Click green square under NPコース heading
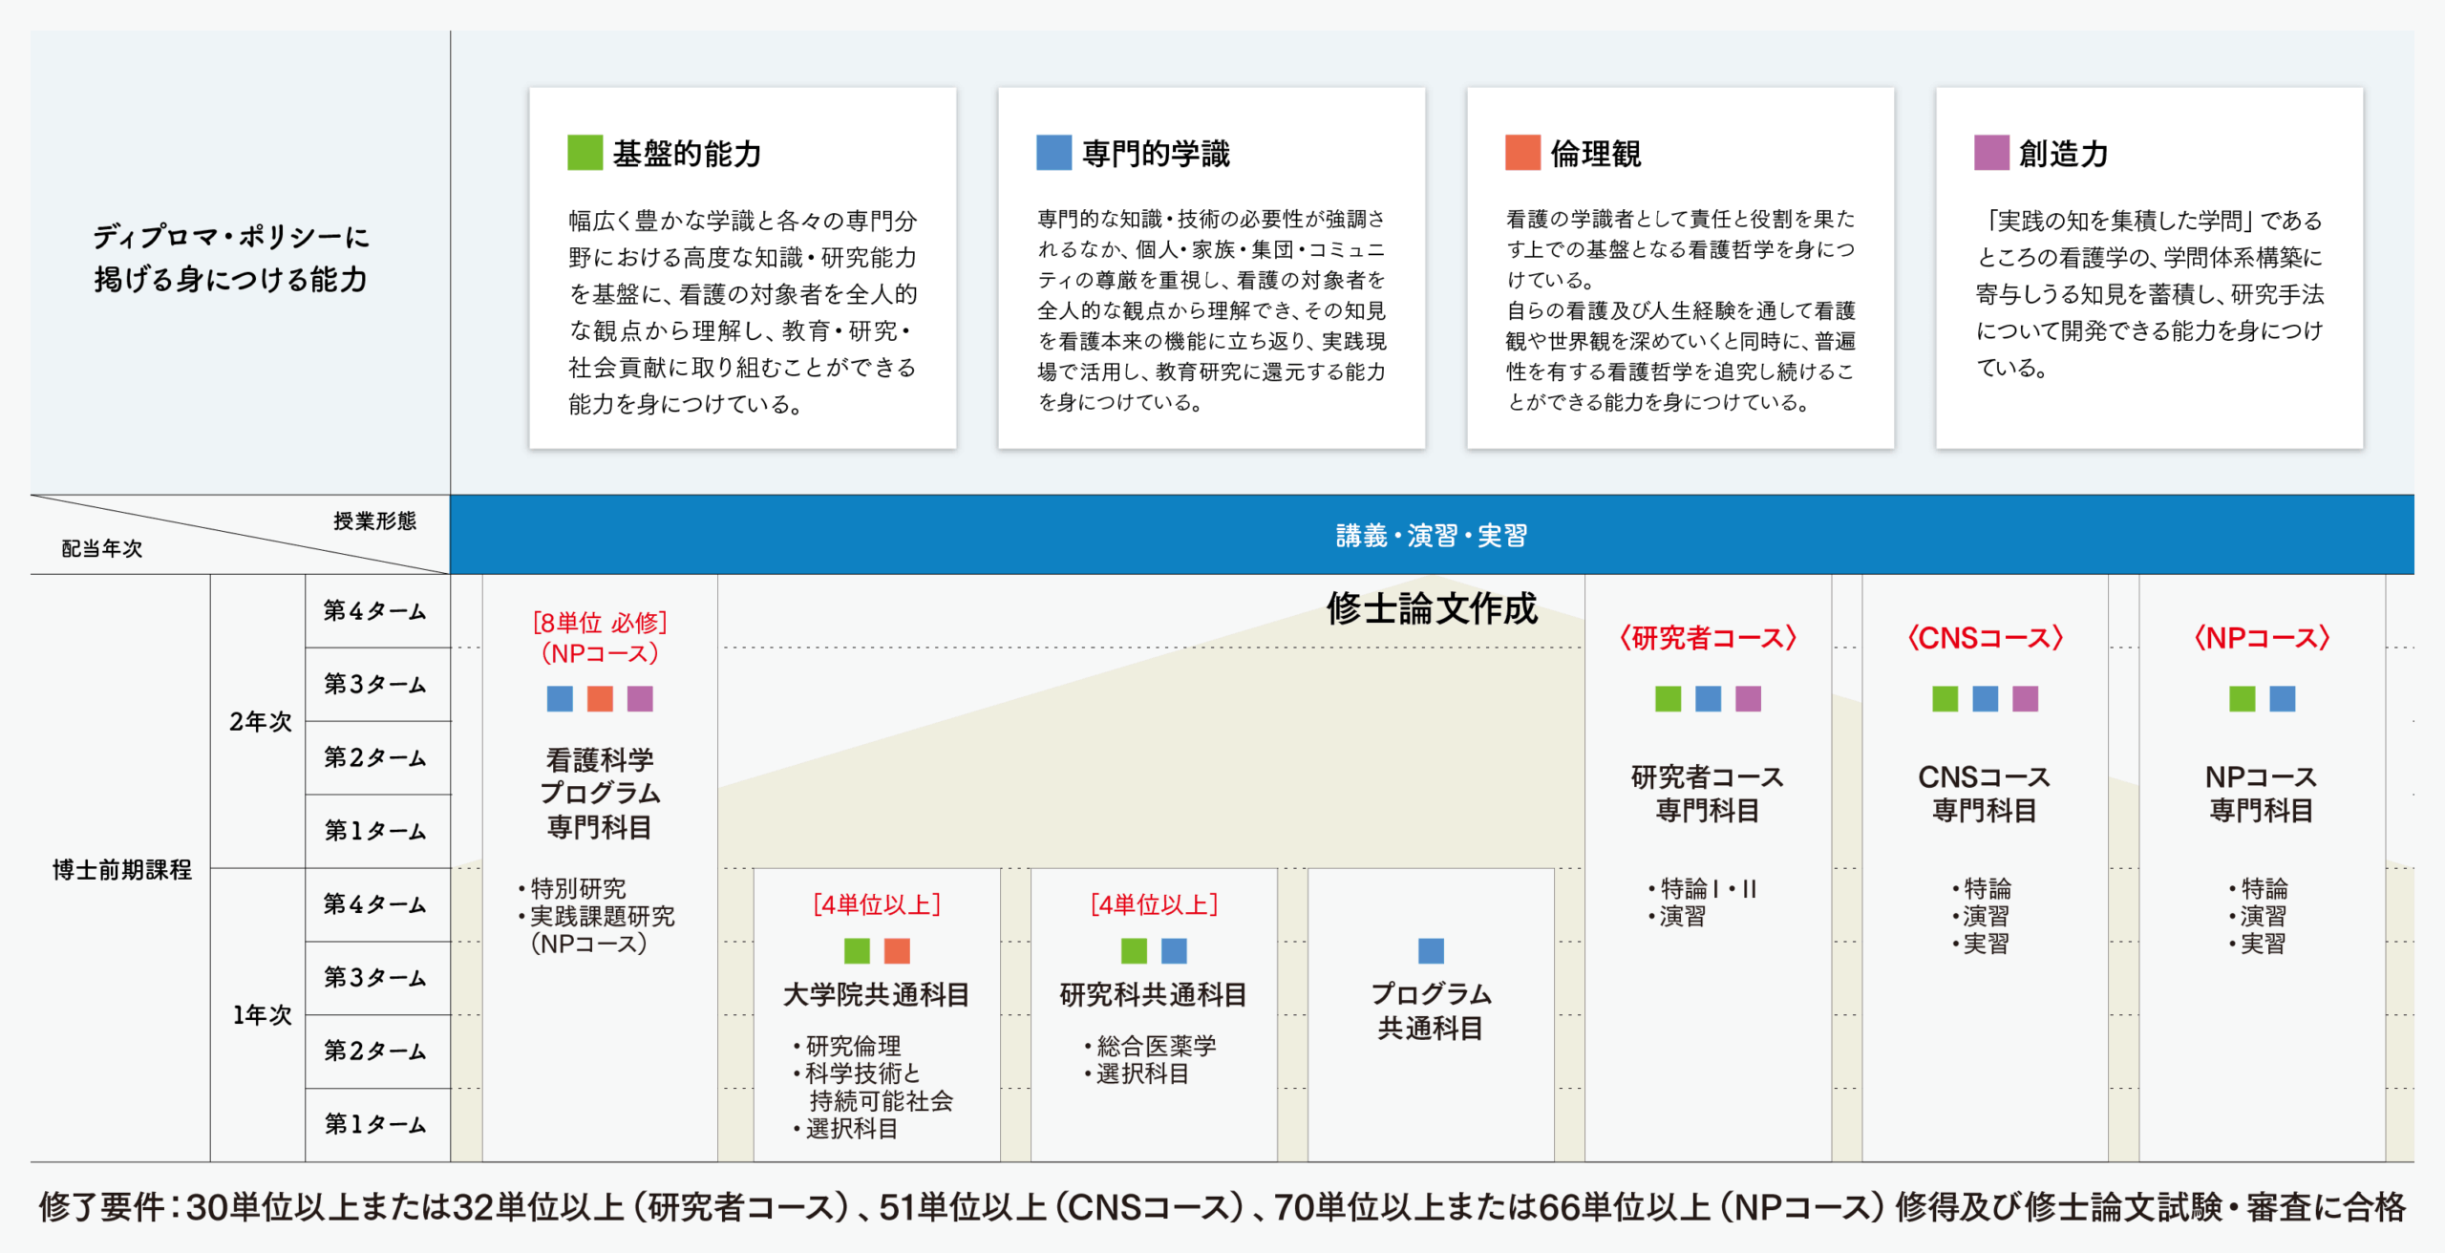 2242,699
